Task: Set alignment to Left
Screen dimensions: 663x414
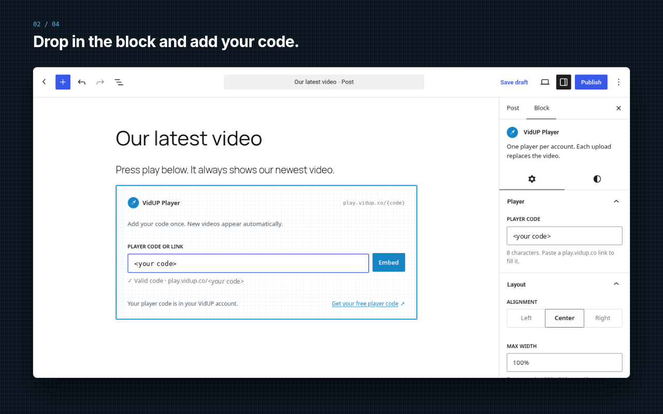Action: point(526,318)
